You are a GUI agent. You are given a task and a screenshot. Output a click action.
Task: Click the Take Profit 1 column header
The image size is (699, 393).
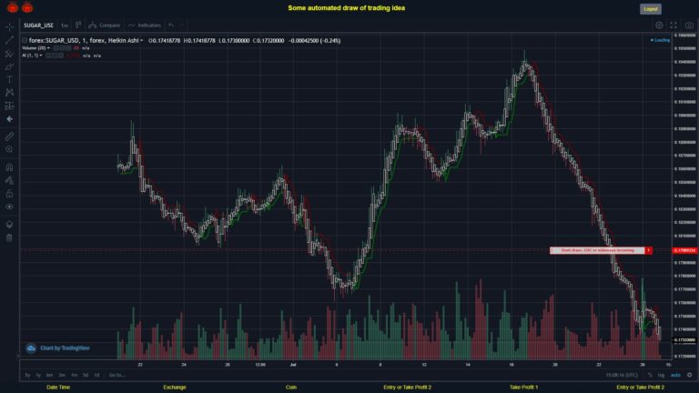click(x=524, y=388)
